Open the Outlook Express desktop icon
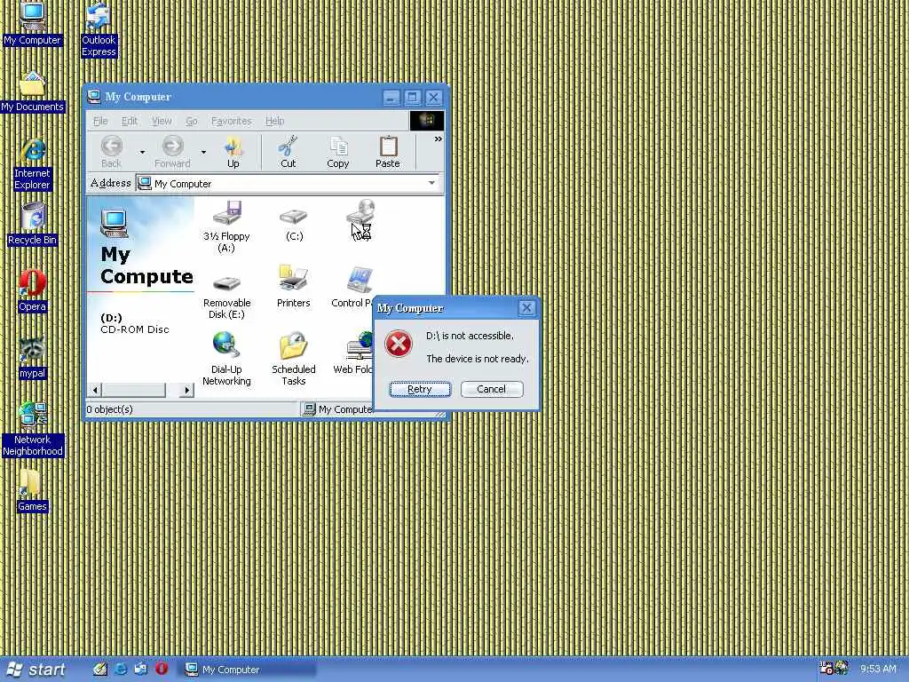Viewport: 909px width, 682px height. 99,30
